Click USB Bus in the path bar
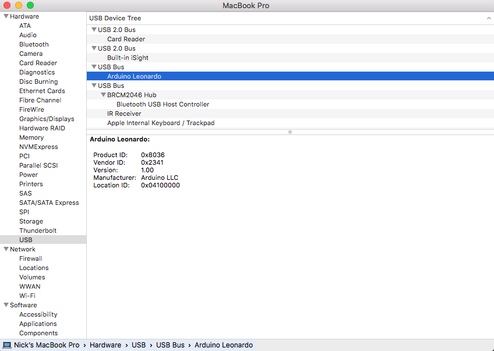 pos(170,345)
